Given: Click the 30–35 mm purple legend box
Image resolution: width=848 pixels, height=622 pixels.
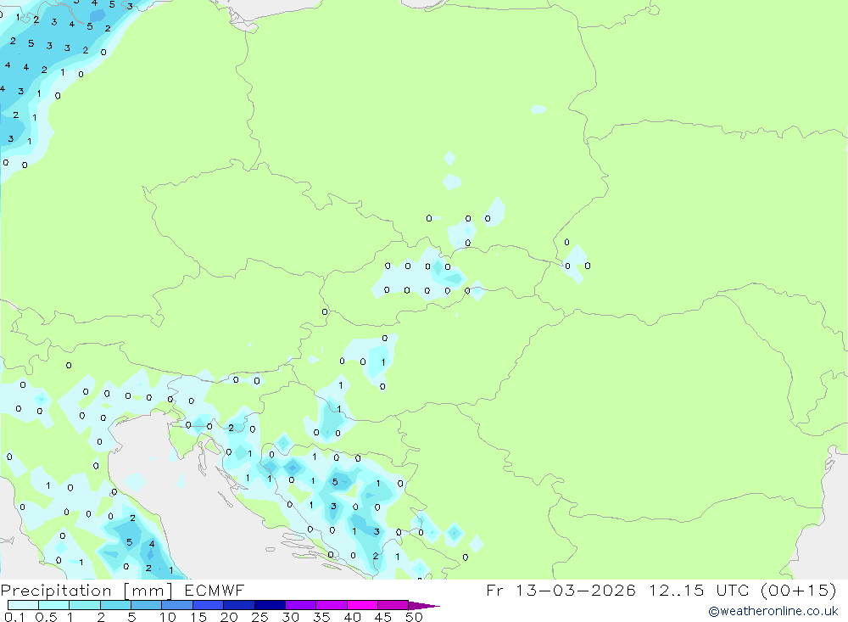Looking at the screenshot, I should pyautogui.click(x=300, y=605).
